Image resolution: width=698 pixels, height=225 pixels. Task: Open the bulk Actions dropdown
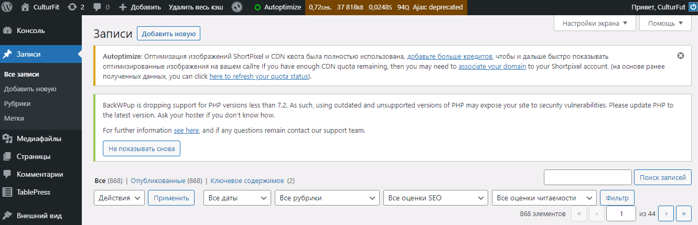pyautogui.click(x=119, y=198)
